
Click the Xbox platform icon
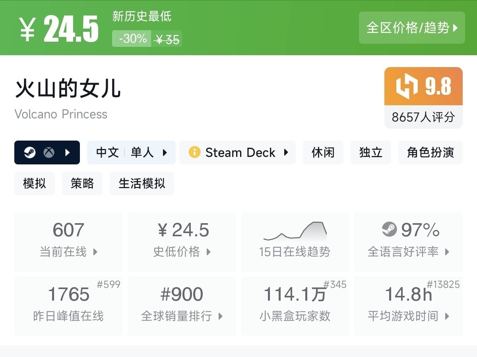[49, 152]
